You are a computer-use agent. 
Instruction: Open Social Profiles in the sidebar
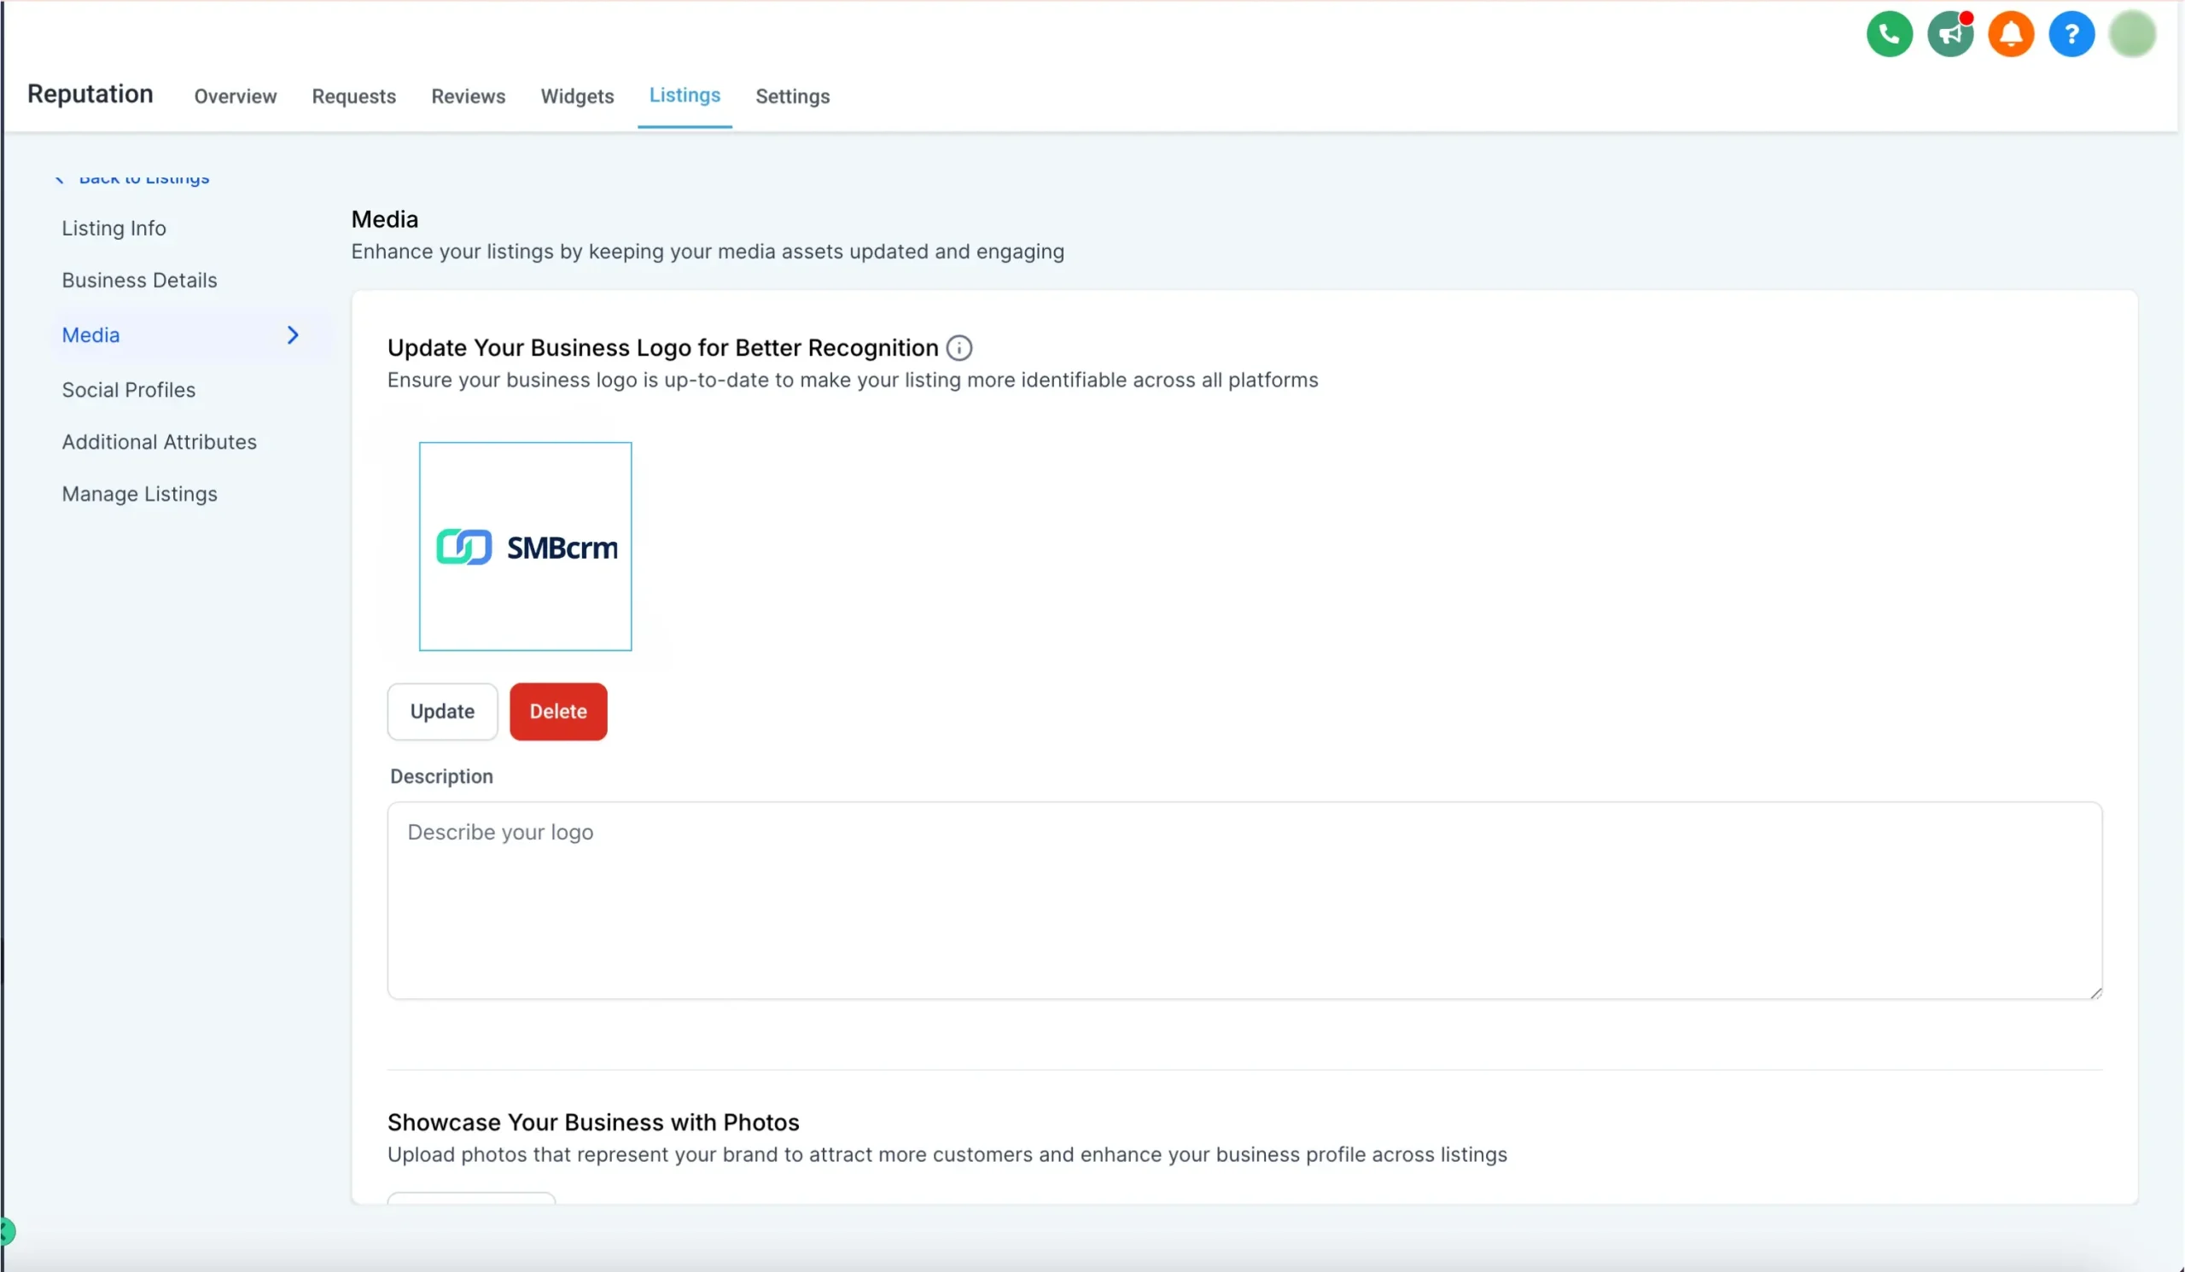(x=128, y=390)
